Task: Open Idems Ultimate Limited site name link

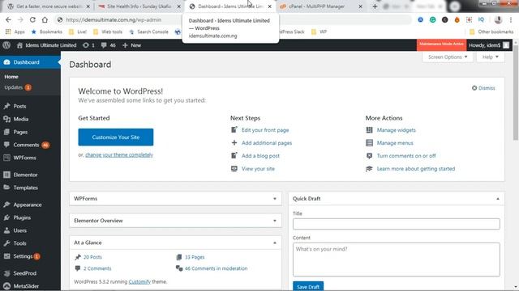Action: tap(47, 45)
